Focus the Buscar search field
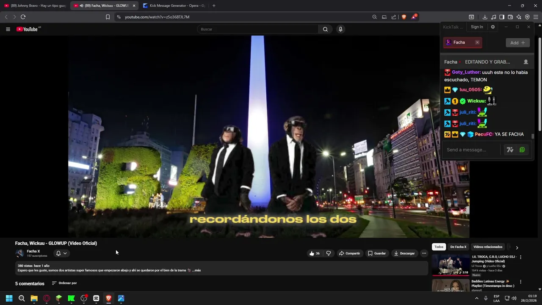This screenshot has width=542, height=305. [x=257, y=29]
